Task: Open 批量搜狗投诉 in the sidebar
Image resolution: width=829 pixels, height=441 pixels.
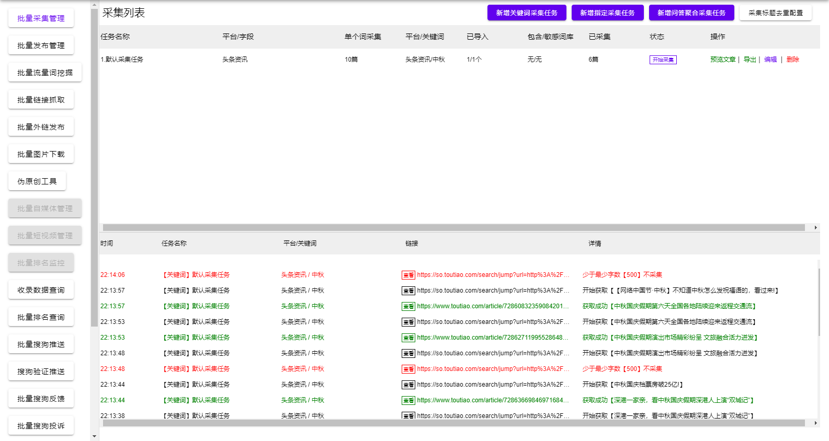Action: [41, 426]
